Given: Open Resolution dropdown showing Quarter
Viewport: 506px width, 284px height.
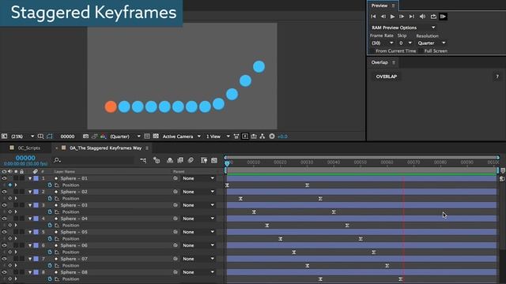Looking at the screenshot, I should 432,43.
